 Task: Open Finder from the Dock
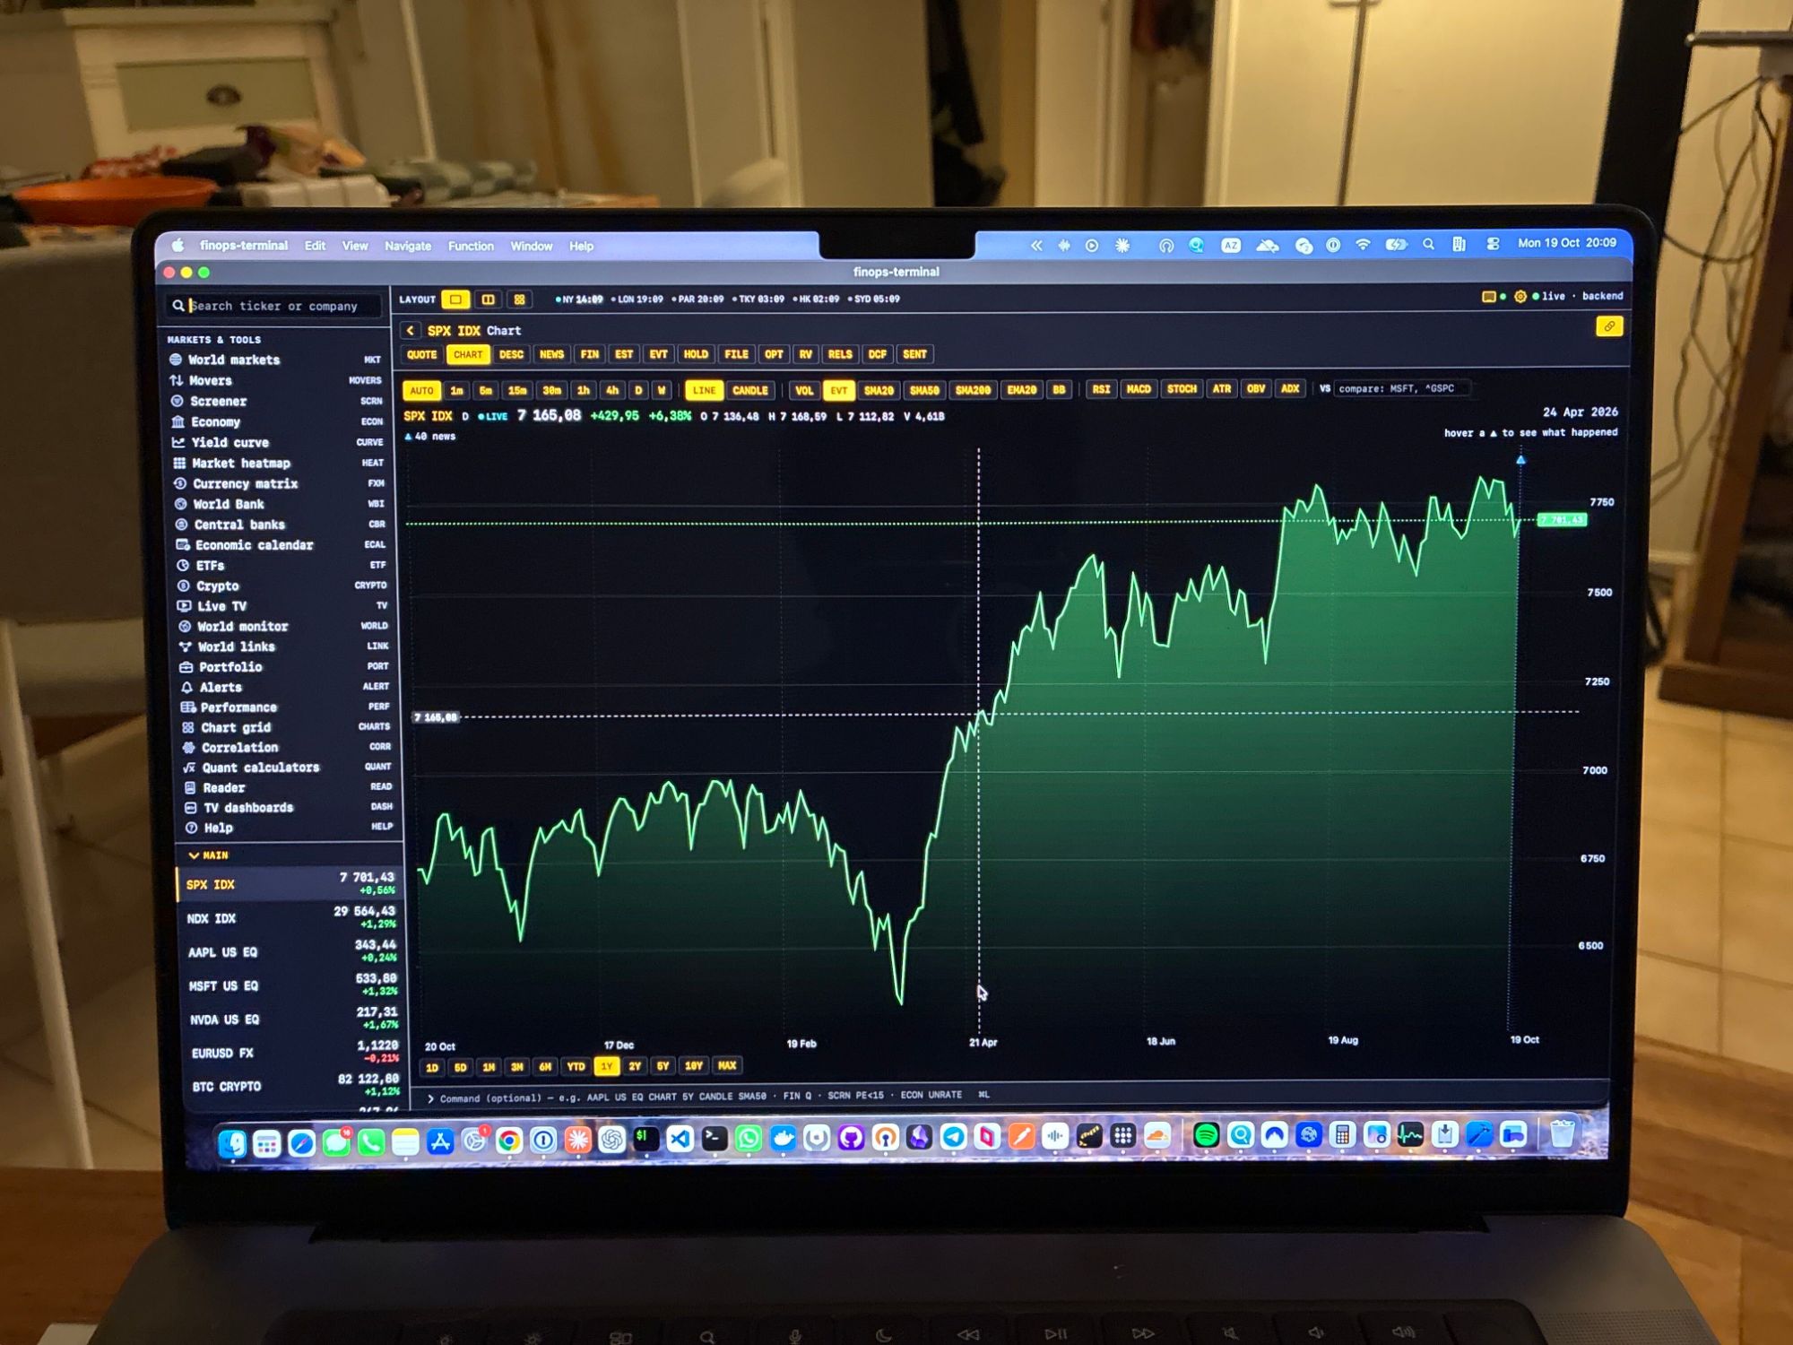tap(233, 1143)
